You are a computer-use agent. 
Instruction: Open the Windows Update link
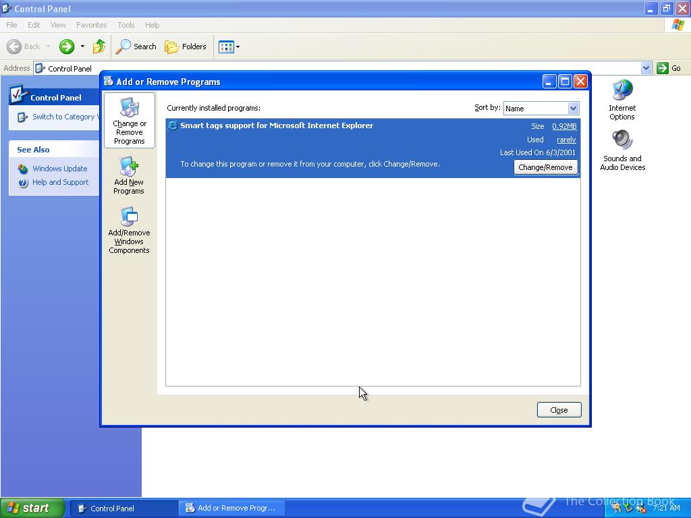click(60, 169)
